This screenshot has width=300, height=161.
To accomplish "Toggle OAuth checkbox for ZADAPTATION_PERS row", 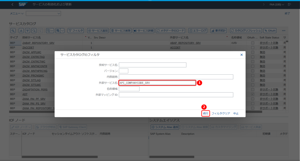I will coord(253,90).
